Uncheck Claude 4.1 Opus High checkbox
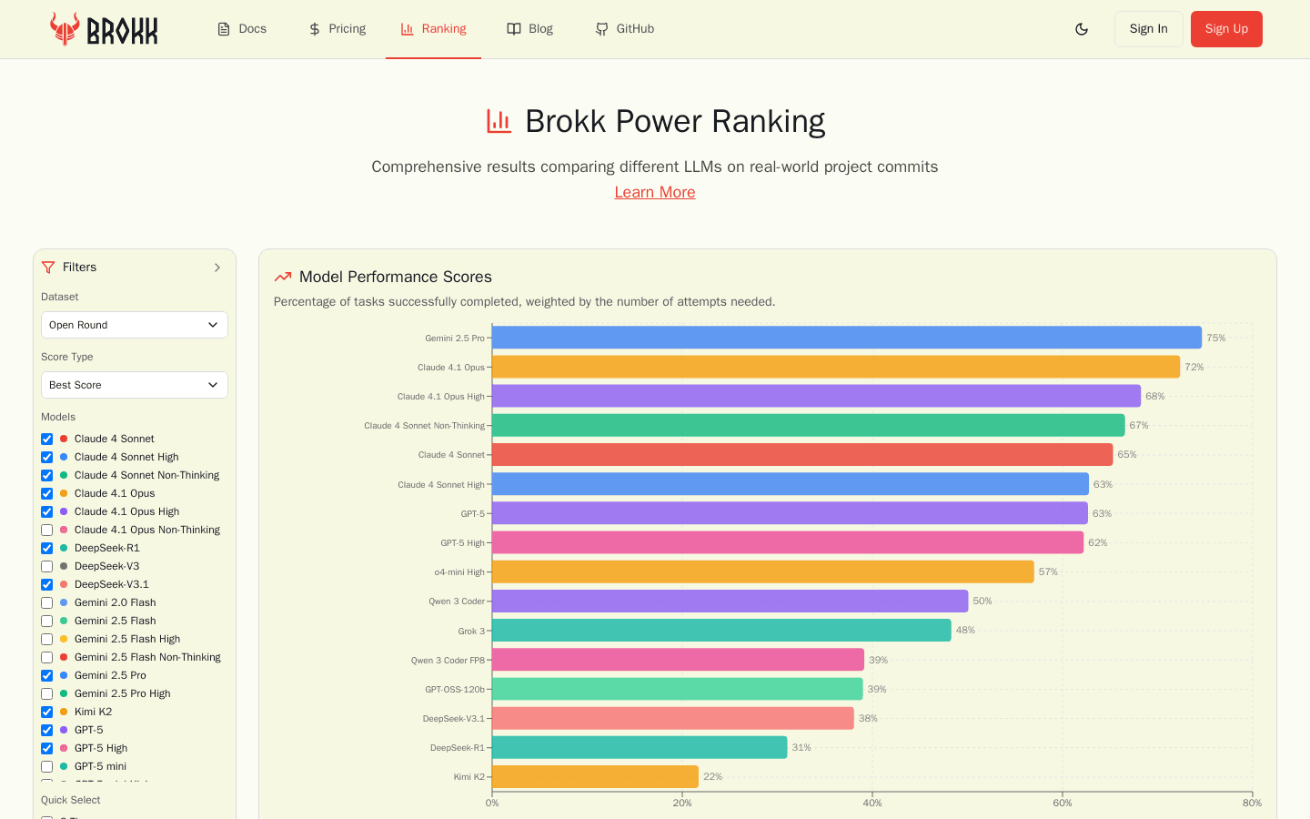 pos(46,511)
